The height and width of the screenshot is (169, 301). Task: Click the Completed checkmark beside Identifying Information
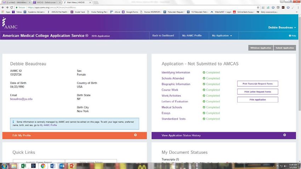pos(204,72)
